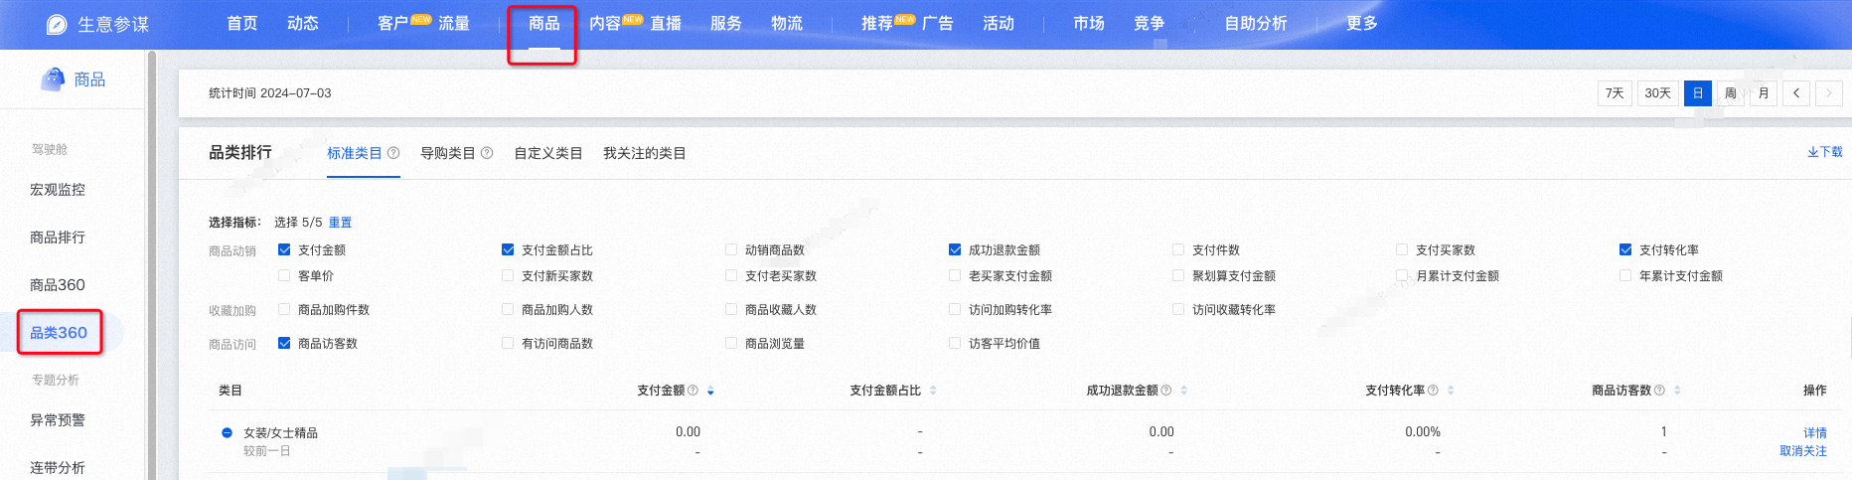
Task: Check 商品收藏人数 indicator
Action: 731,310
